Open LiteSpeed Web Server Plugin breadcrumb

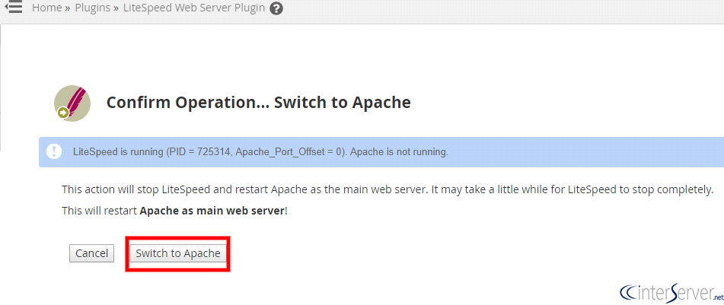pos(194,8)
